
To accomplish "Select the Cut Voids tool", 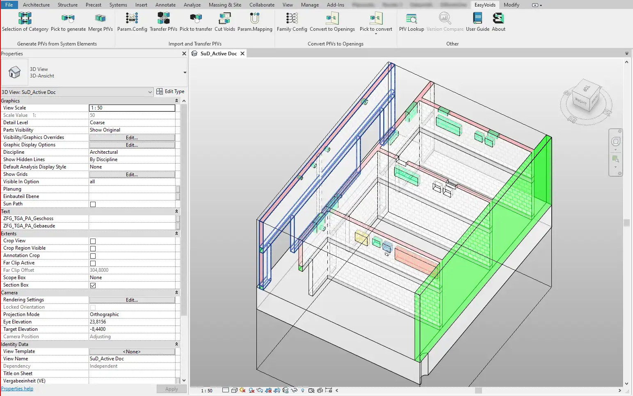I will pos(225,18).
